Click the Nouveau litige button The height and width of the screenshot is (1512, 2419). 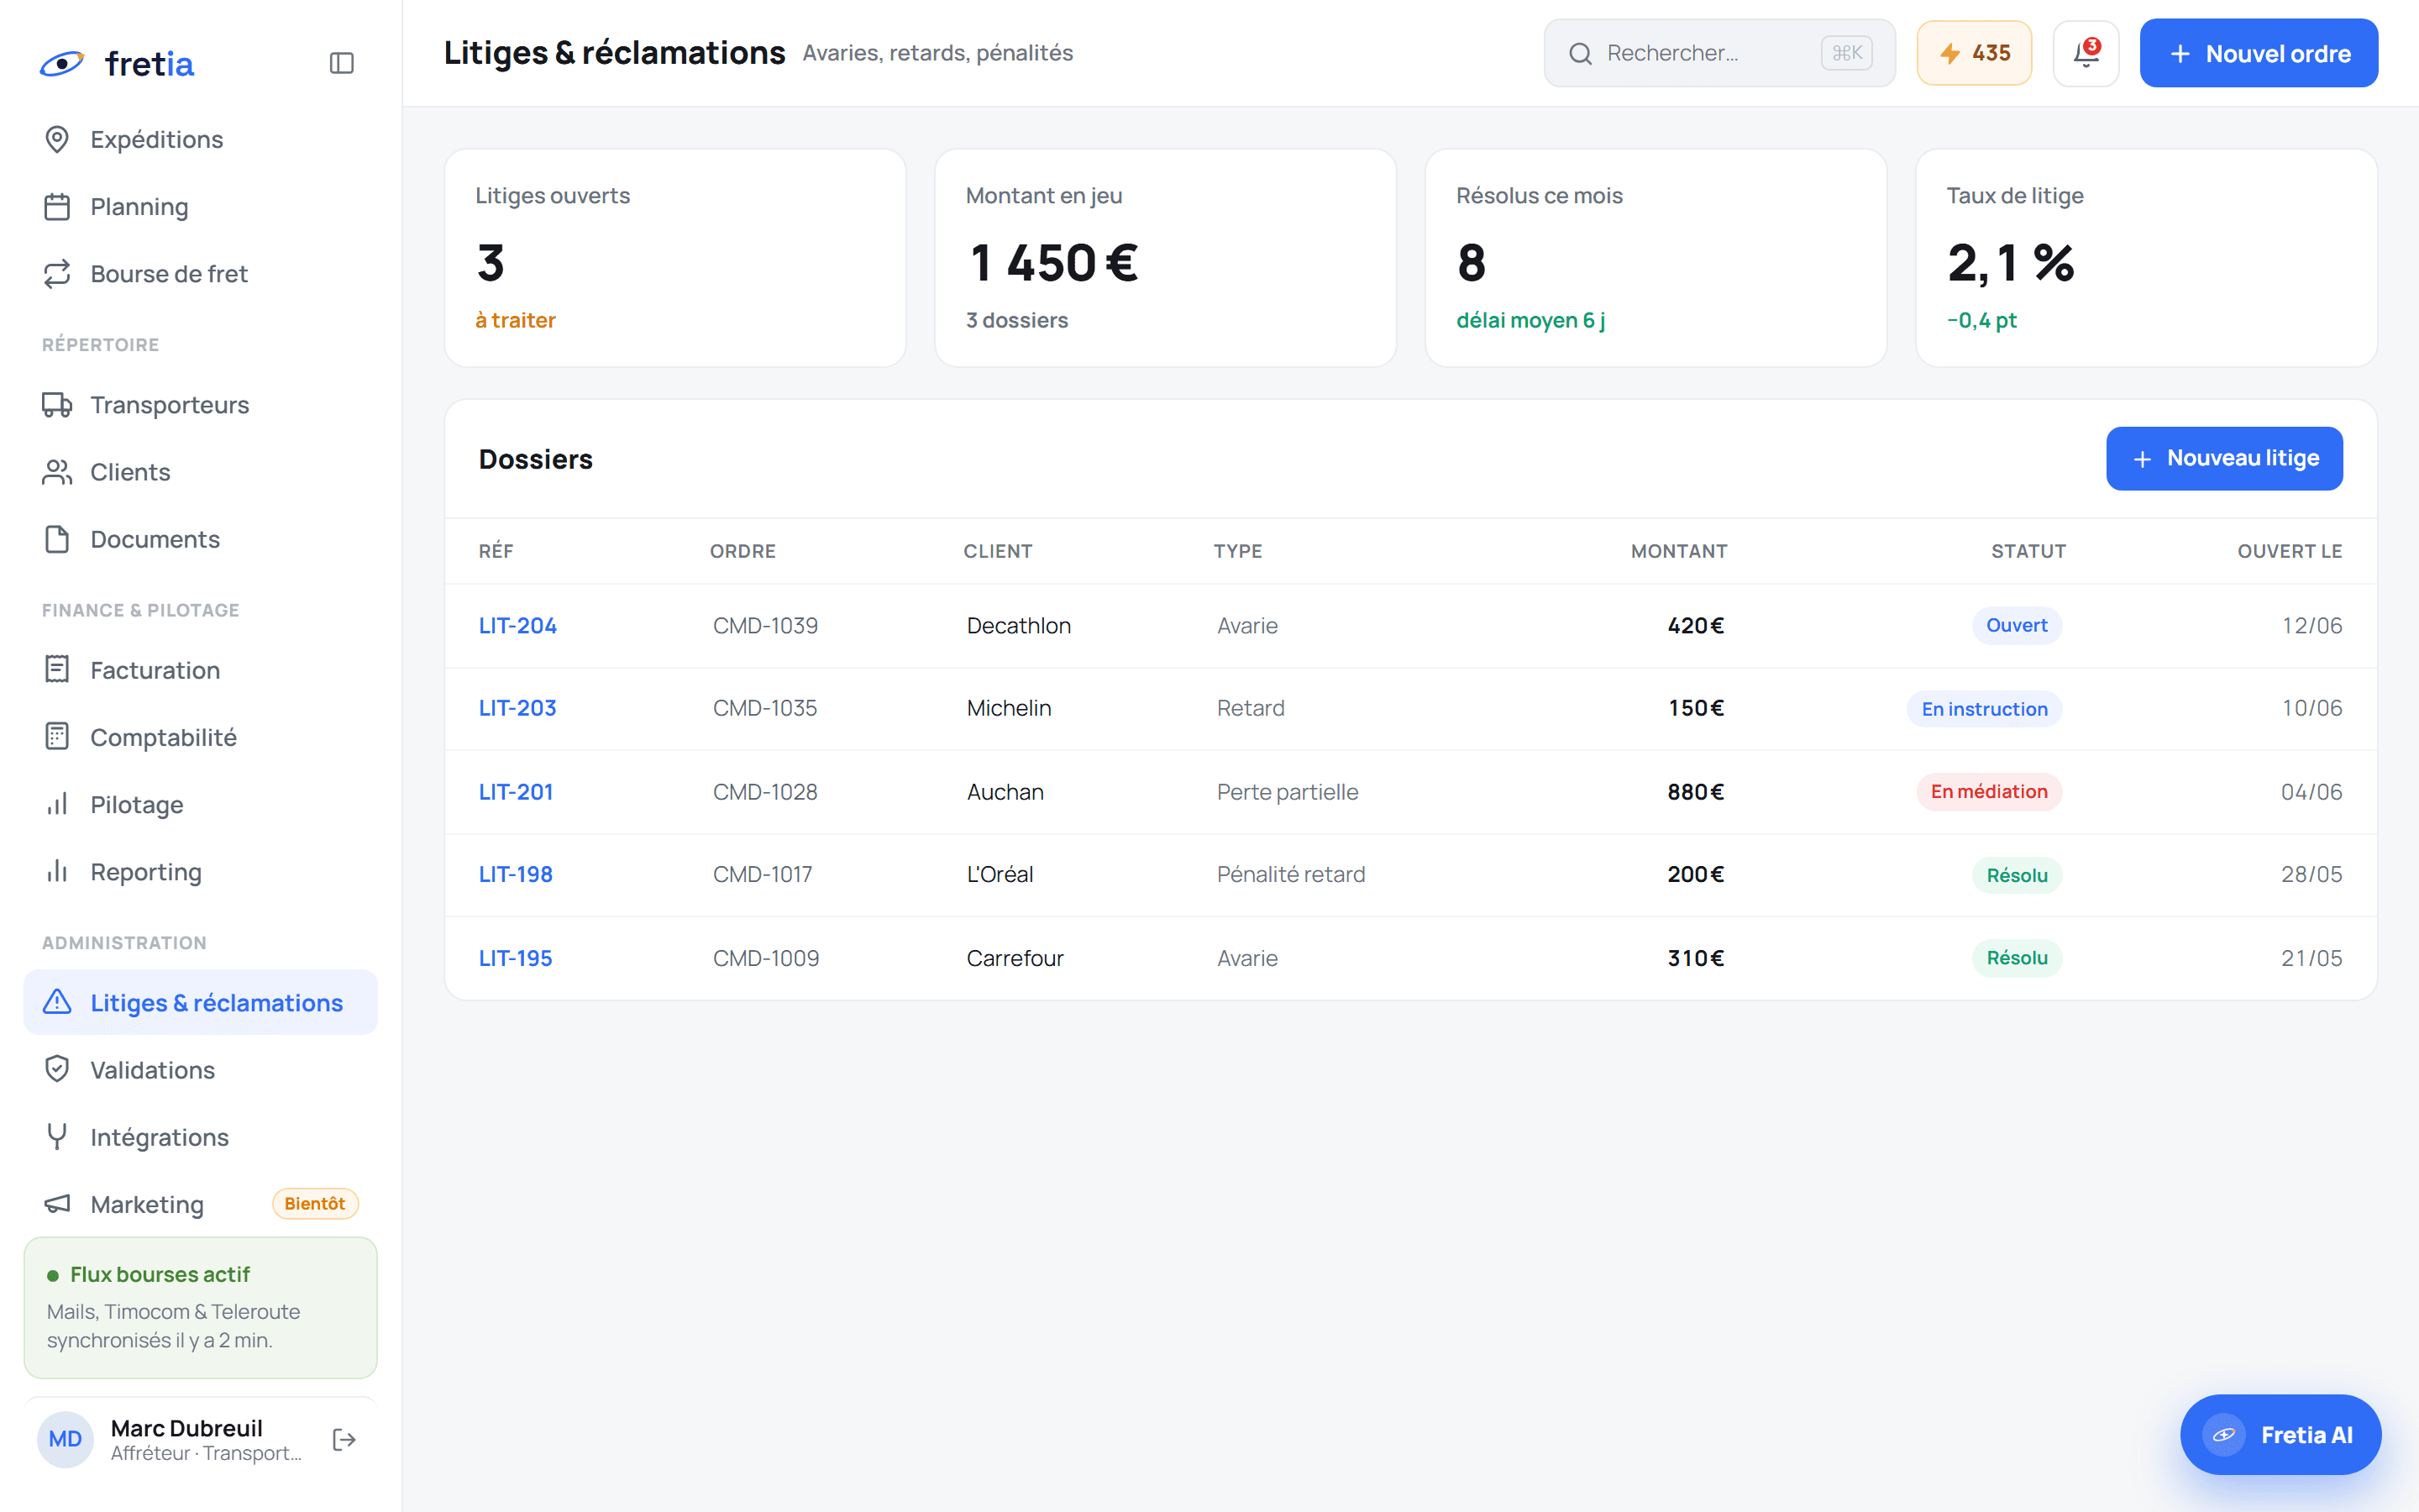pos(2224,458)
